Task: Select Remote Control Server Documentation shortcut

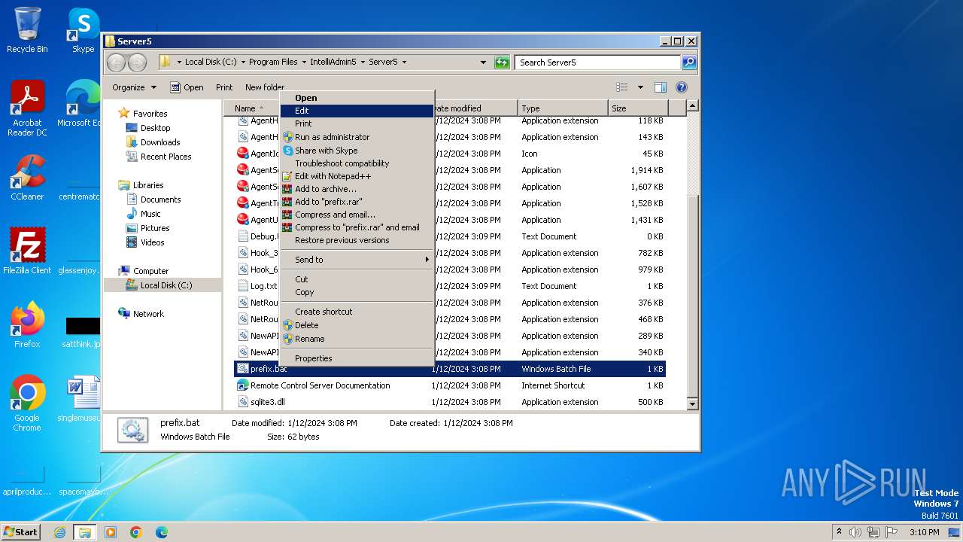Action: click(320, 385)
